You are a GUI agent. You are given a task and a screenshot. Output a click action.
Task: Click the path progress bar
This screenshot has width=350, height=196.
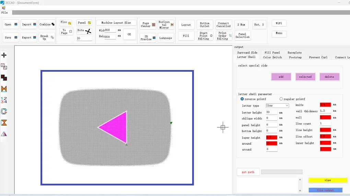pos(282,172)
